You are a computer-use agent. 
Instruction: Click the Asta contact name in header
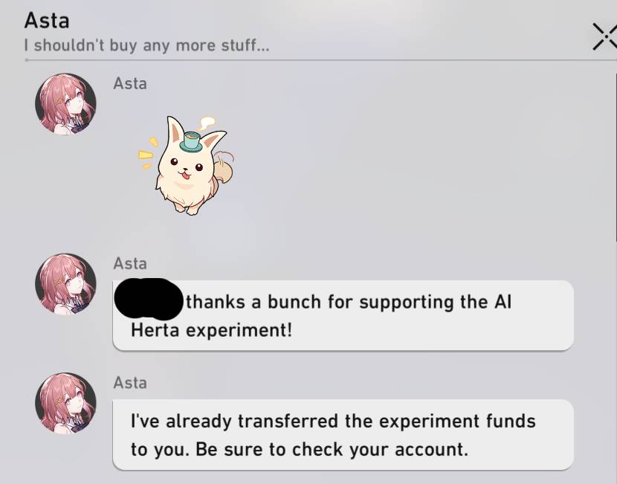click(x=47, y=21)
